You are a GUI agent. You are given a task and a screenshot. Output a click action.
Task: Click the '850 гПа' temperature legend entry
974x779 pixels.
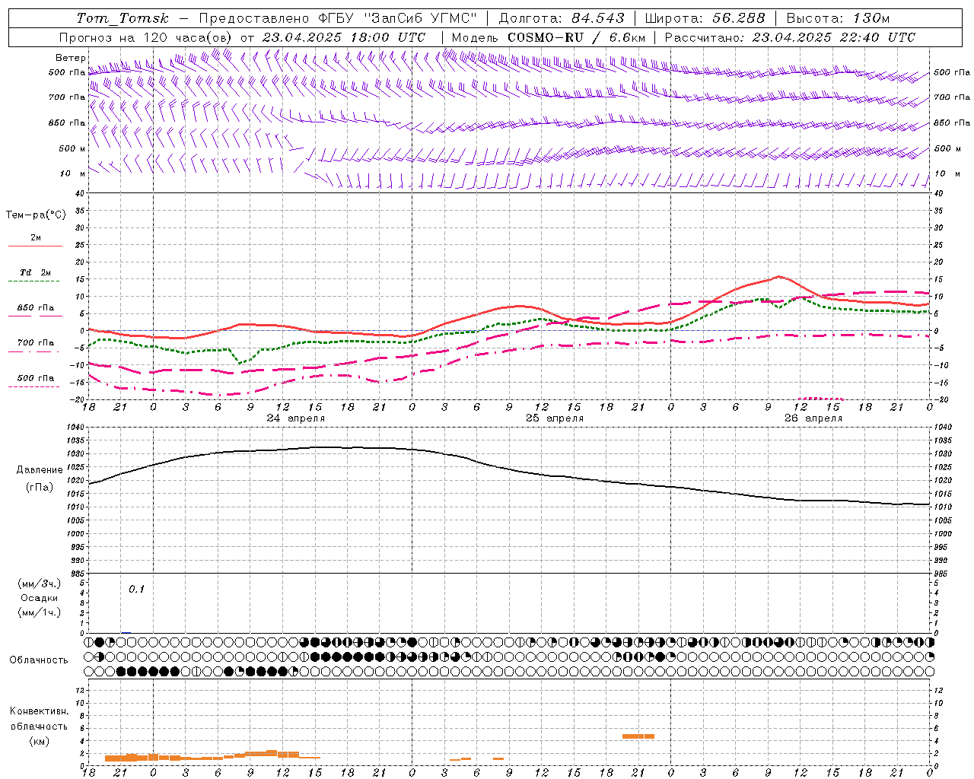click(x=36, y=308)
